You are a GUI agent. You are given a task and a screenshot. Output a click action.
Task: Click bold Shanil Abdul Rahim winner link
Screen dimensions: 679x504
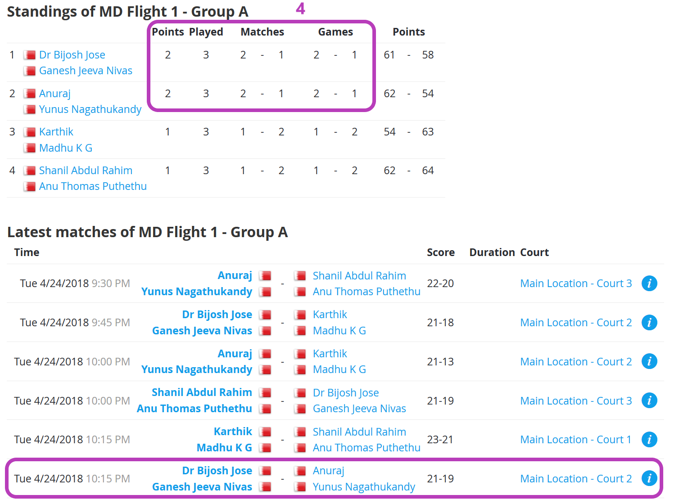pos(202,392)
